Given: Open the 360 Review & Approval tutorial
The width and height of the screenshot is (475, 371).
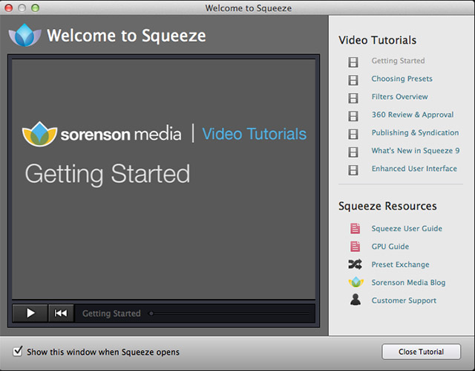Looking at the screenshot, I should (413, 114).
